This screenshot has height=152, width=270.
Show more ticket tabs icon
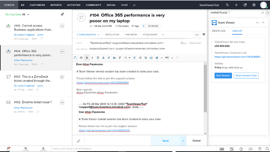pos(163,35)
